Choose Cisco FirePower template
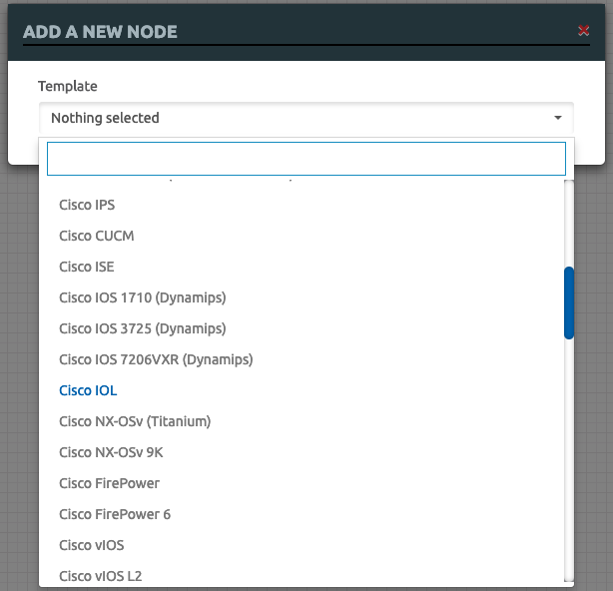613x591 pixels. click(302, 483)
